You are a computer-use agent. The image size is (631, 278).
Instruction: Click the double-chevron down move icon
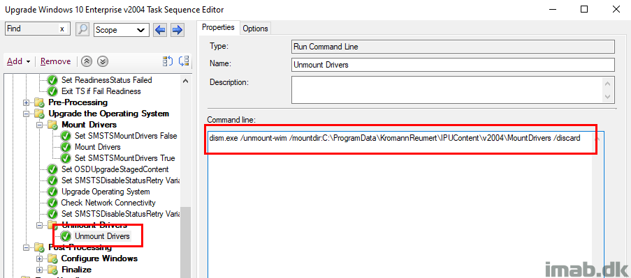point(103,61)
